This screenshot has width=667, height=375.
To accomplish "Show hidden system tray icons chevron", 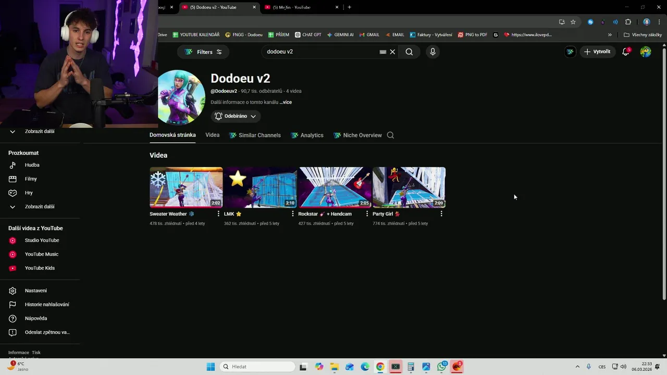I will click(577, 367).
